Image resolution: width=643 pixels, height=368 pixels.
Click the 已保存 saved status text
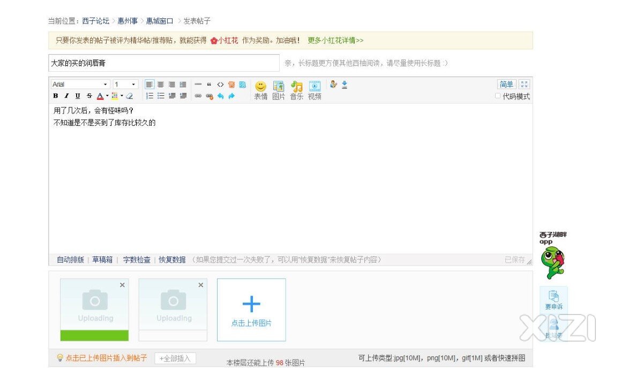(x=515, y=260)
